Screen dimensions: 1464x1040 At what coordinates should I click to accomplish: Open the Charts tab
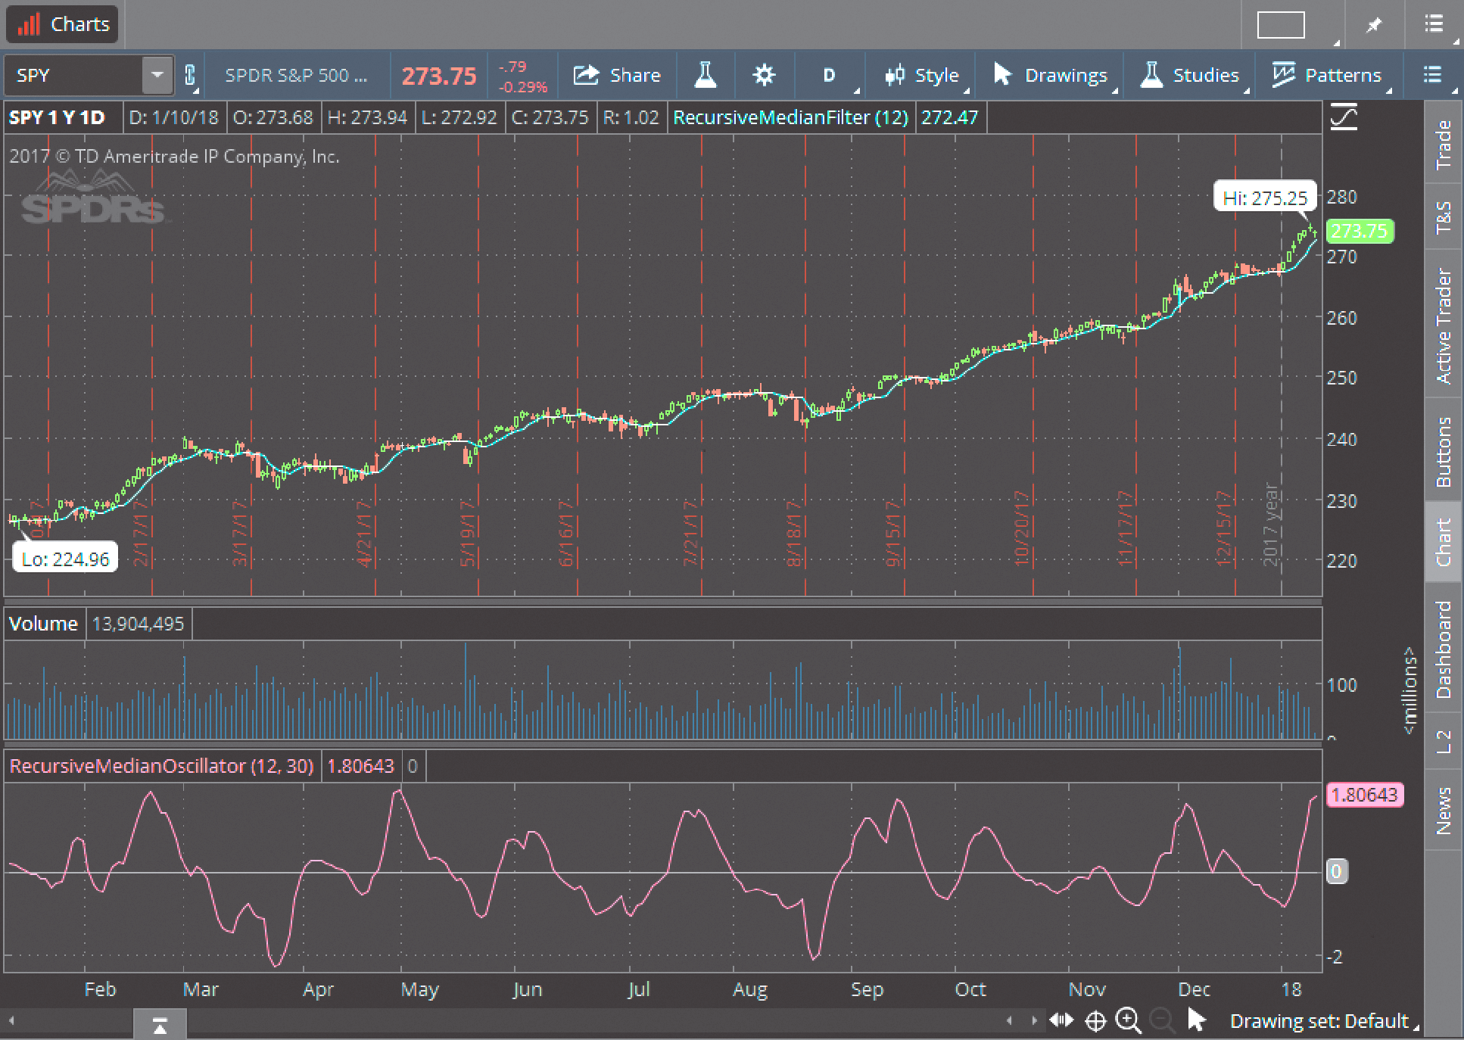(63, 24)
